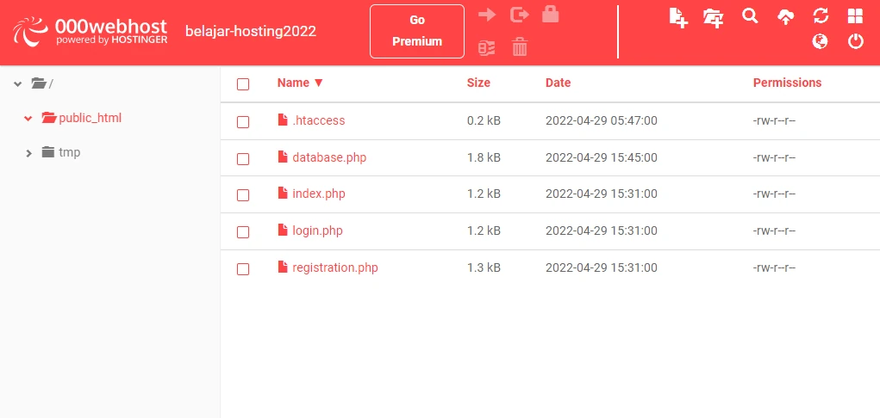Check the registration.php row checkbox
Screen dimensions: 880x418
(243, 269)
